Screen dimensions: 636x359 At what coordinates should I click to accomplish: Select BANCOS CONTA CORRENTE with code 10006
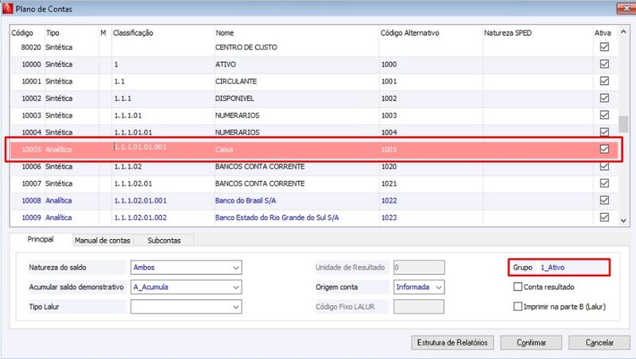pyautogui.click(x=260, y=167)
